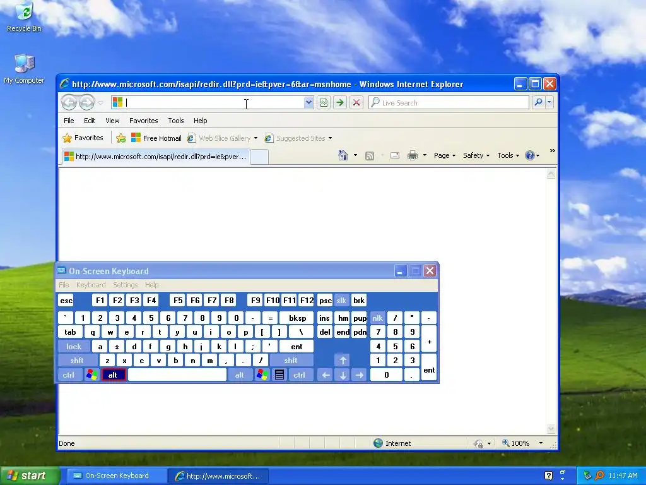
Task: Open the Recycle Bin desktop icon
Action: [24, 17]
